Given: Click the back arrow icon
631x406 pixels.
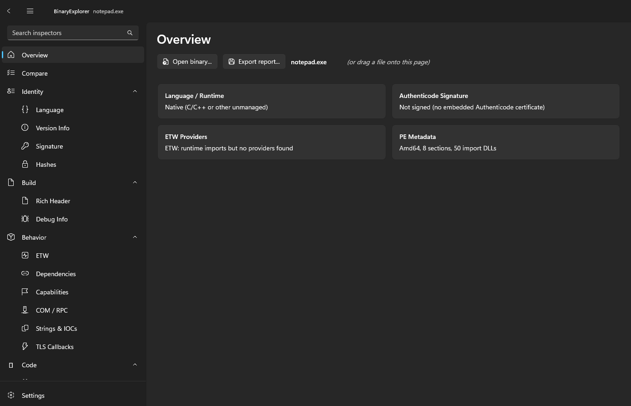Looking at the screenshot, I should 9,11.
